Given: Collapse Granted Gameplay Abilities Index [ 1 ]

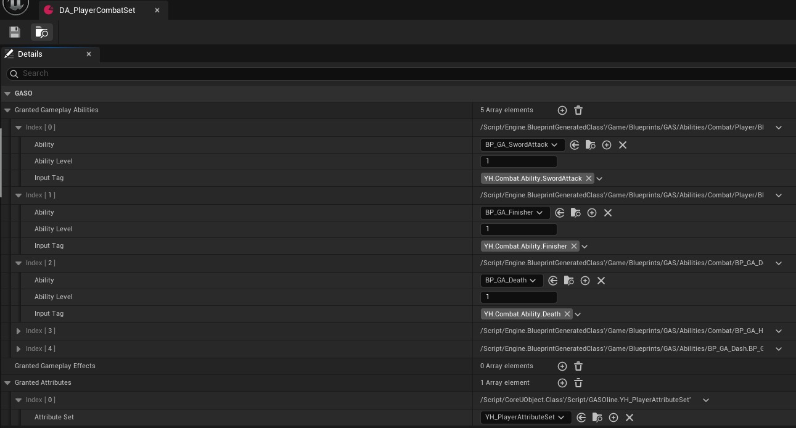Looking at the screenshot, I should click(18, 195).
